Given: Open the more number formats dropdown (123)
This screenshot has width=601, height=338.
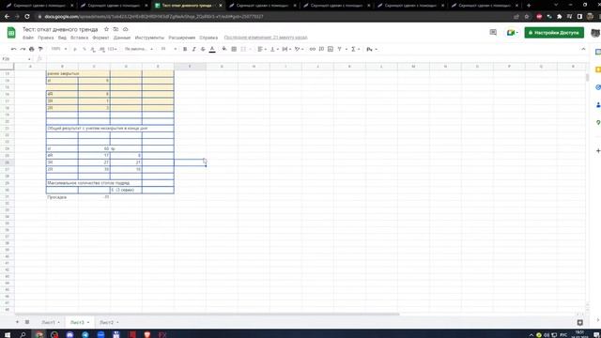Looking at the screenshot, I should coord(112,49).
